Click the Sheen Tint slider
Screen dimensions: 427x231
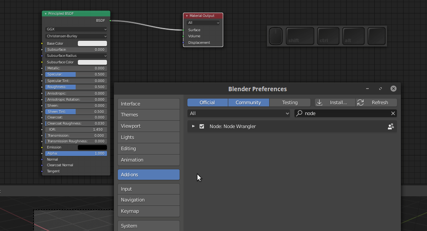click(x=76, y=112)
